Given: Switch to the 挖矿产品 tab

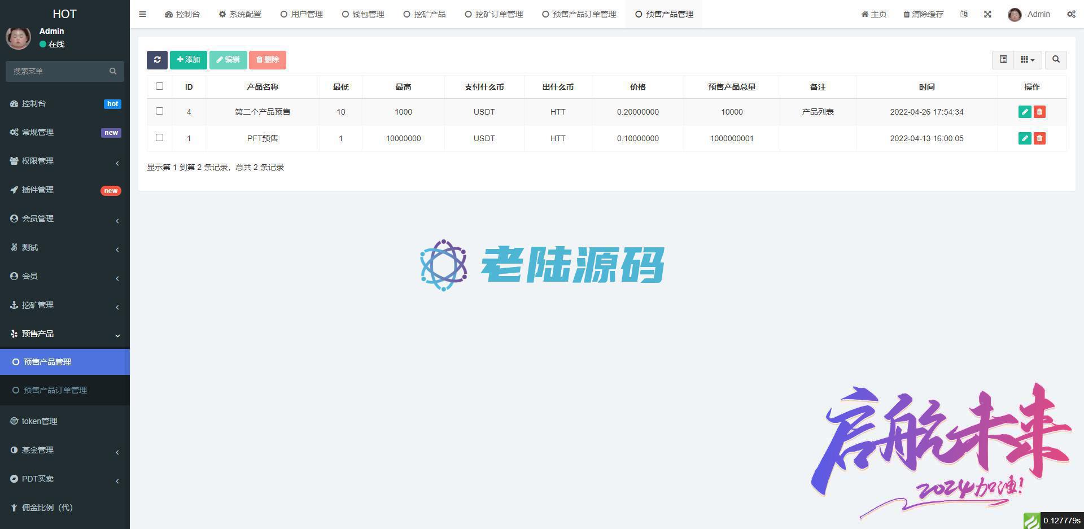Looking at the screenshot, I should point(425,14).
